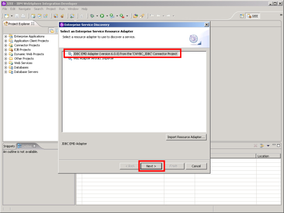Select the Web Services tree item

(x=23, y=63)
